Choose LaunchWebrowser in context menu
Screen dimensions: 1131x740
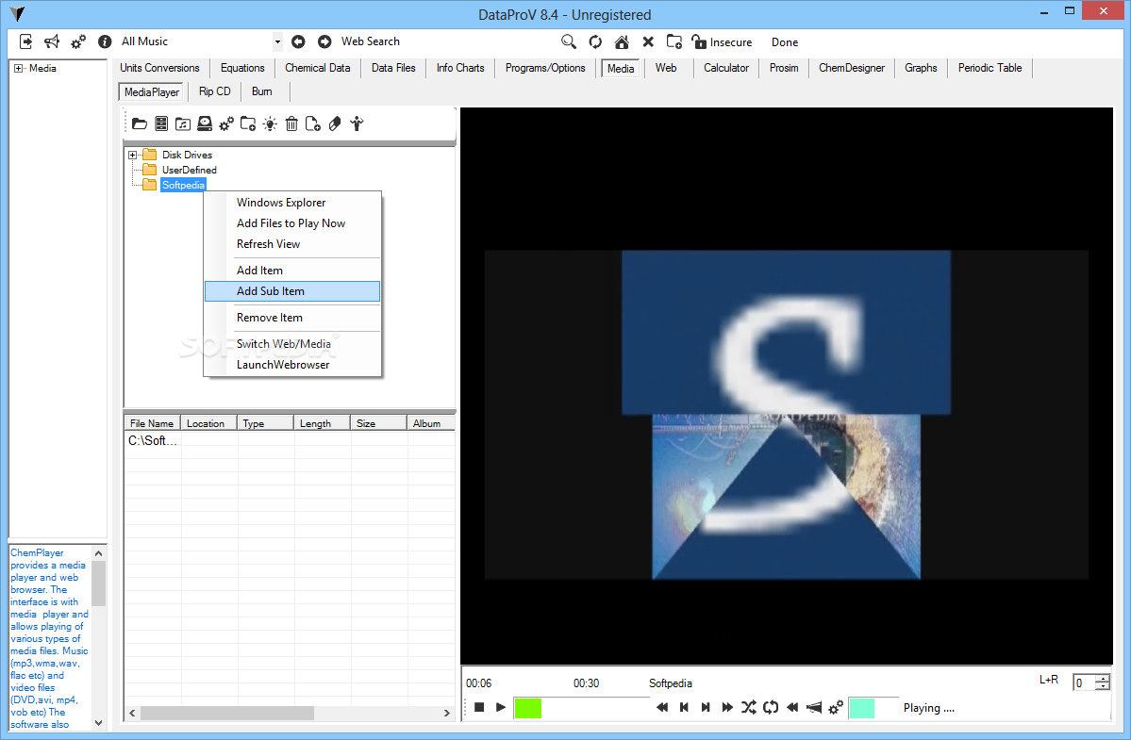coord(292,365)
